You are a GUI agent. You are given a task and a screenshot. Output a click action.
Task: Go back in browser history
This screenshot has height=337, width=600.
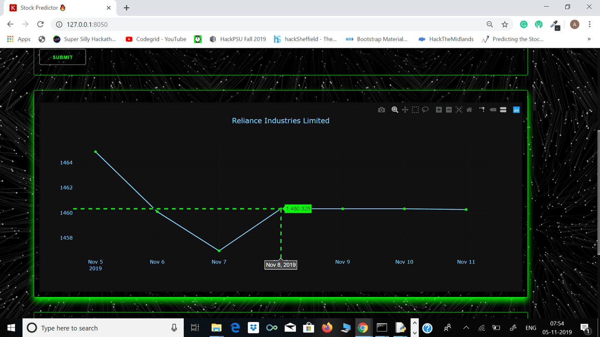(x=10, y=24)
